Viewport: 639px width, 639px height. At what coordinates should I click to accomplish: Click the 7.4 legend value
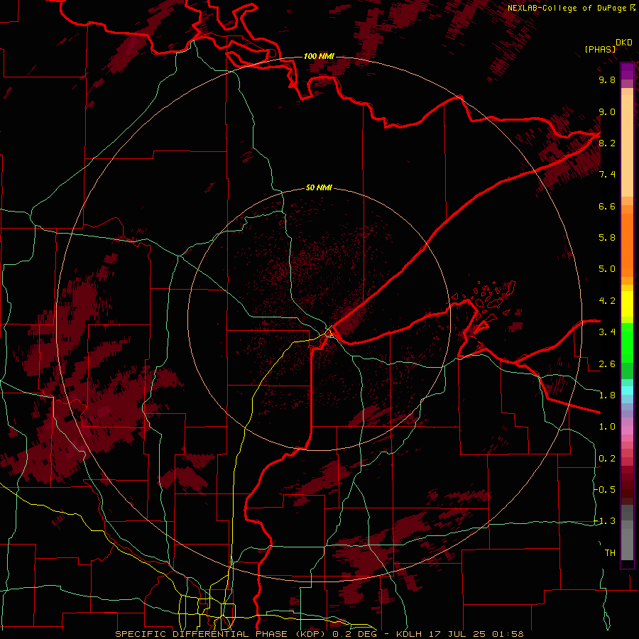(x=607, y=175)
